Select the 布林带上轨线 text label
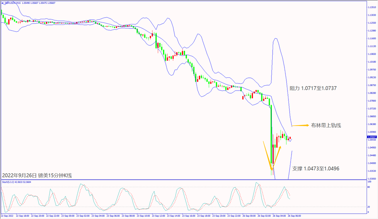Screen dimensions: 378x219 click(326, 125)
